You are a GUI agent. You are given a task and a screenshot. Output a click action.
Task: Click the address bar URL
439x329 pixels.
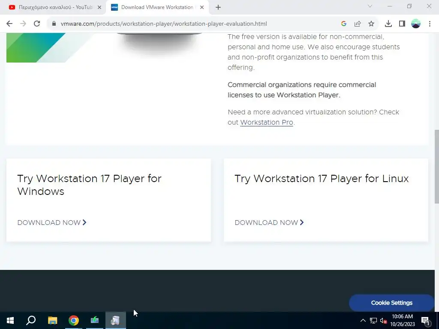[x=164, y=24]
